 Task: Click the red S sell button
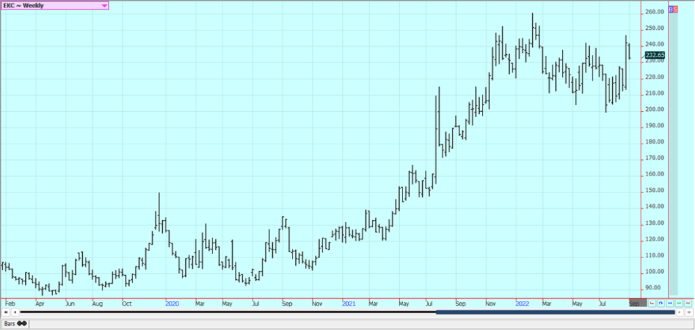pyautogui.click(x=675, y=9)
